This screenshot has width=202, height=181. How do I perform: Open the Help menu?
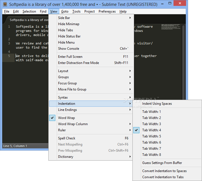click(123, 11)
